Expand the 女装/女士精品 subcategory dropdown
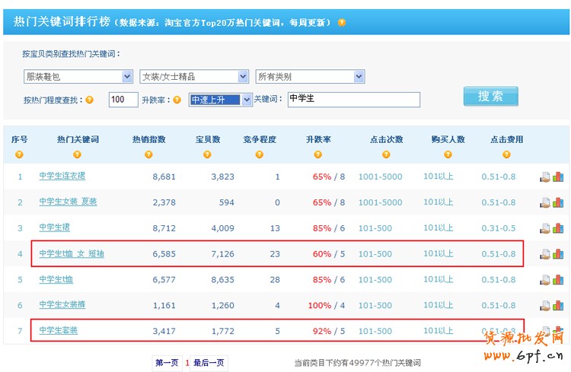This screenshot has width=571, height=372. coord(194,77)
